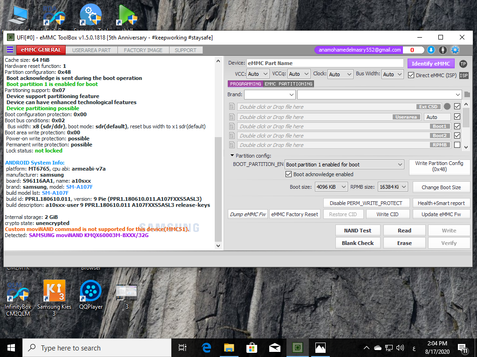Click the eMMC Part Name device field
Screen dimensions: 477x357
point(325,63)
